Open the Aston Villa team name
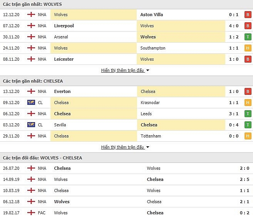Viewport: 253px width, 217px height. point(152,15)
